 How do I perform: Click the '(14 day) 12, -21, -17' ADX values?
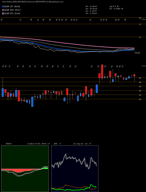(x=82, y=144)
